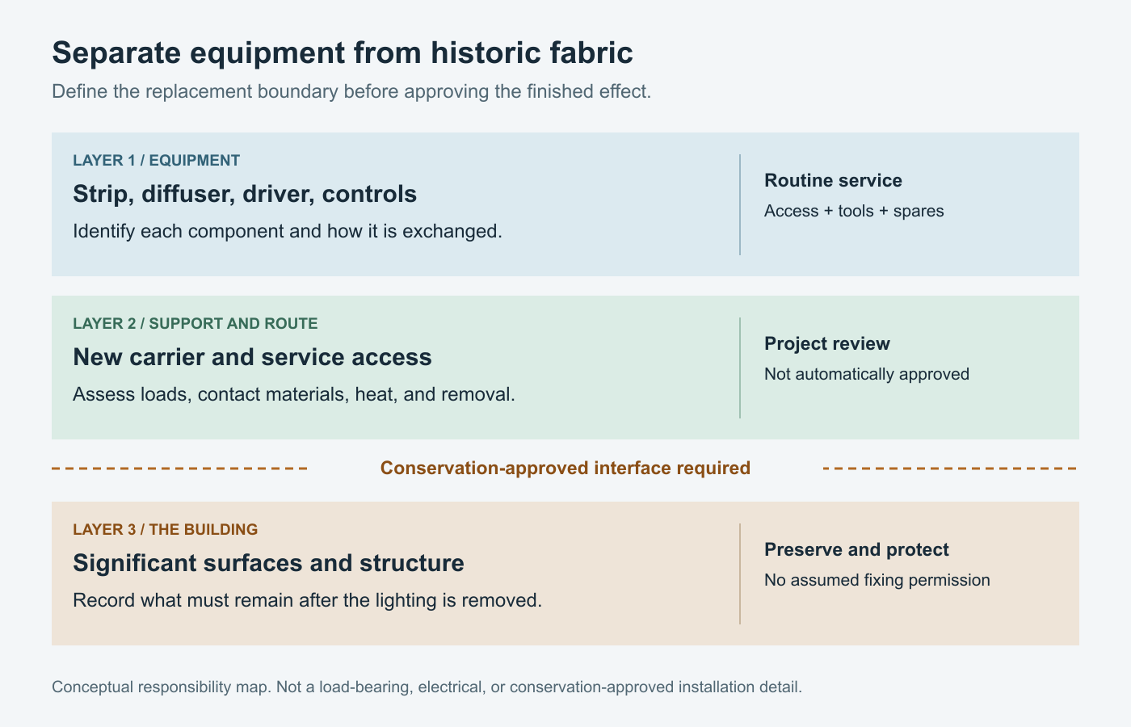Viewport: 1131px width, 727px height.
Task: Select the heading 'New carrier and service access'
Action: point(252,357)
